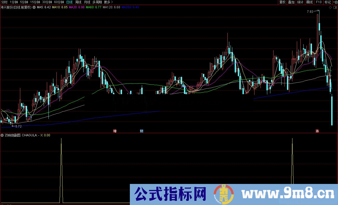338x205 pixels.
Task: Switch to the 5分钟 chart period
Action: [24, 2]
